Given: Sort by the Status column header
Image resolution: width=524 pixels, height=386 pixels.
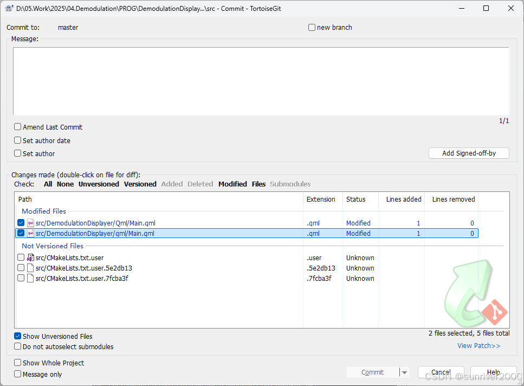Looking at the screenshot, I should click(x=360, y=199).
